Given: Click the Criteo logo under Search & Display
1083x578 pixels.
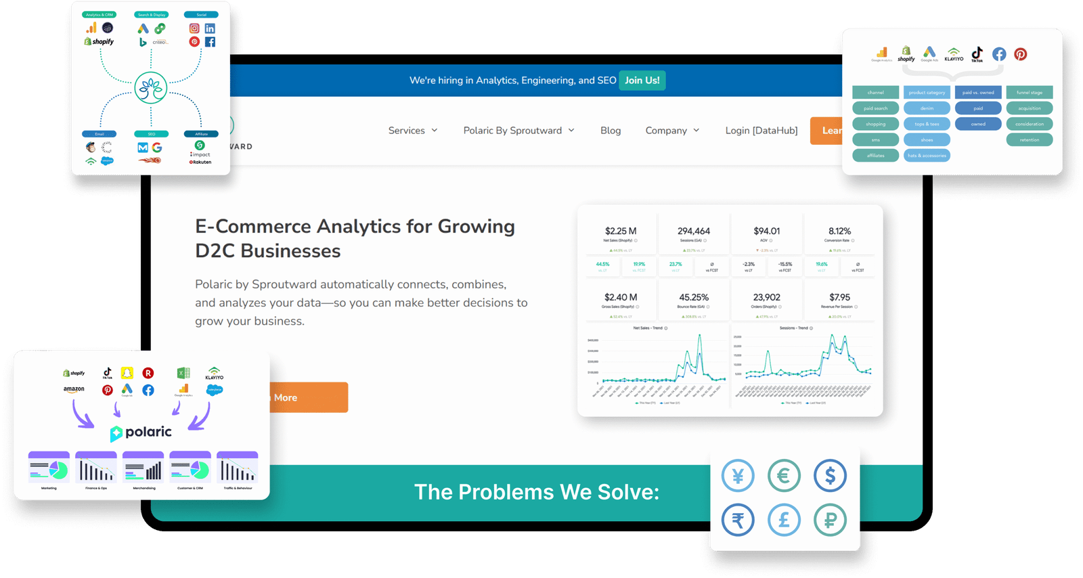Looking at the screenshot, I should coord(160,42).
